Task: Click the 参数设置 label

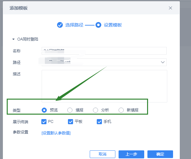Action: 21,132
